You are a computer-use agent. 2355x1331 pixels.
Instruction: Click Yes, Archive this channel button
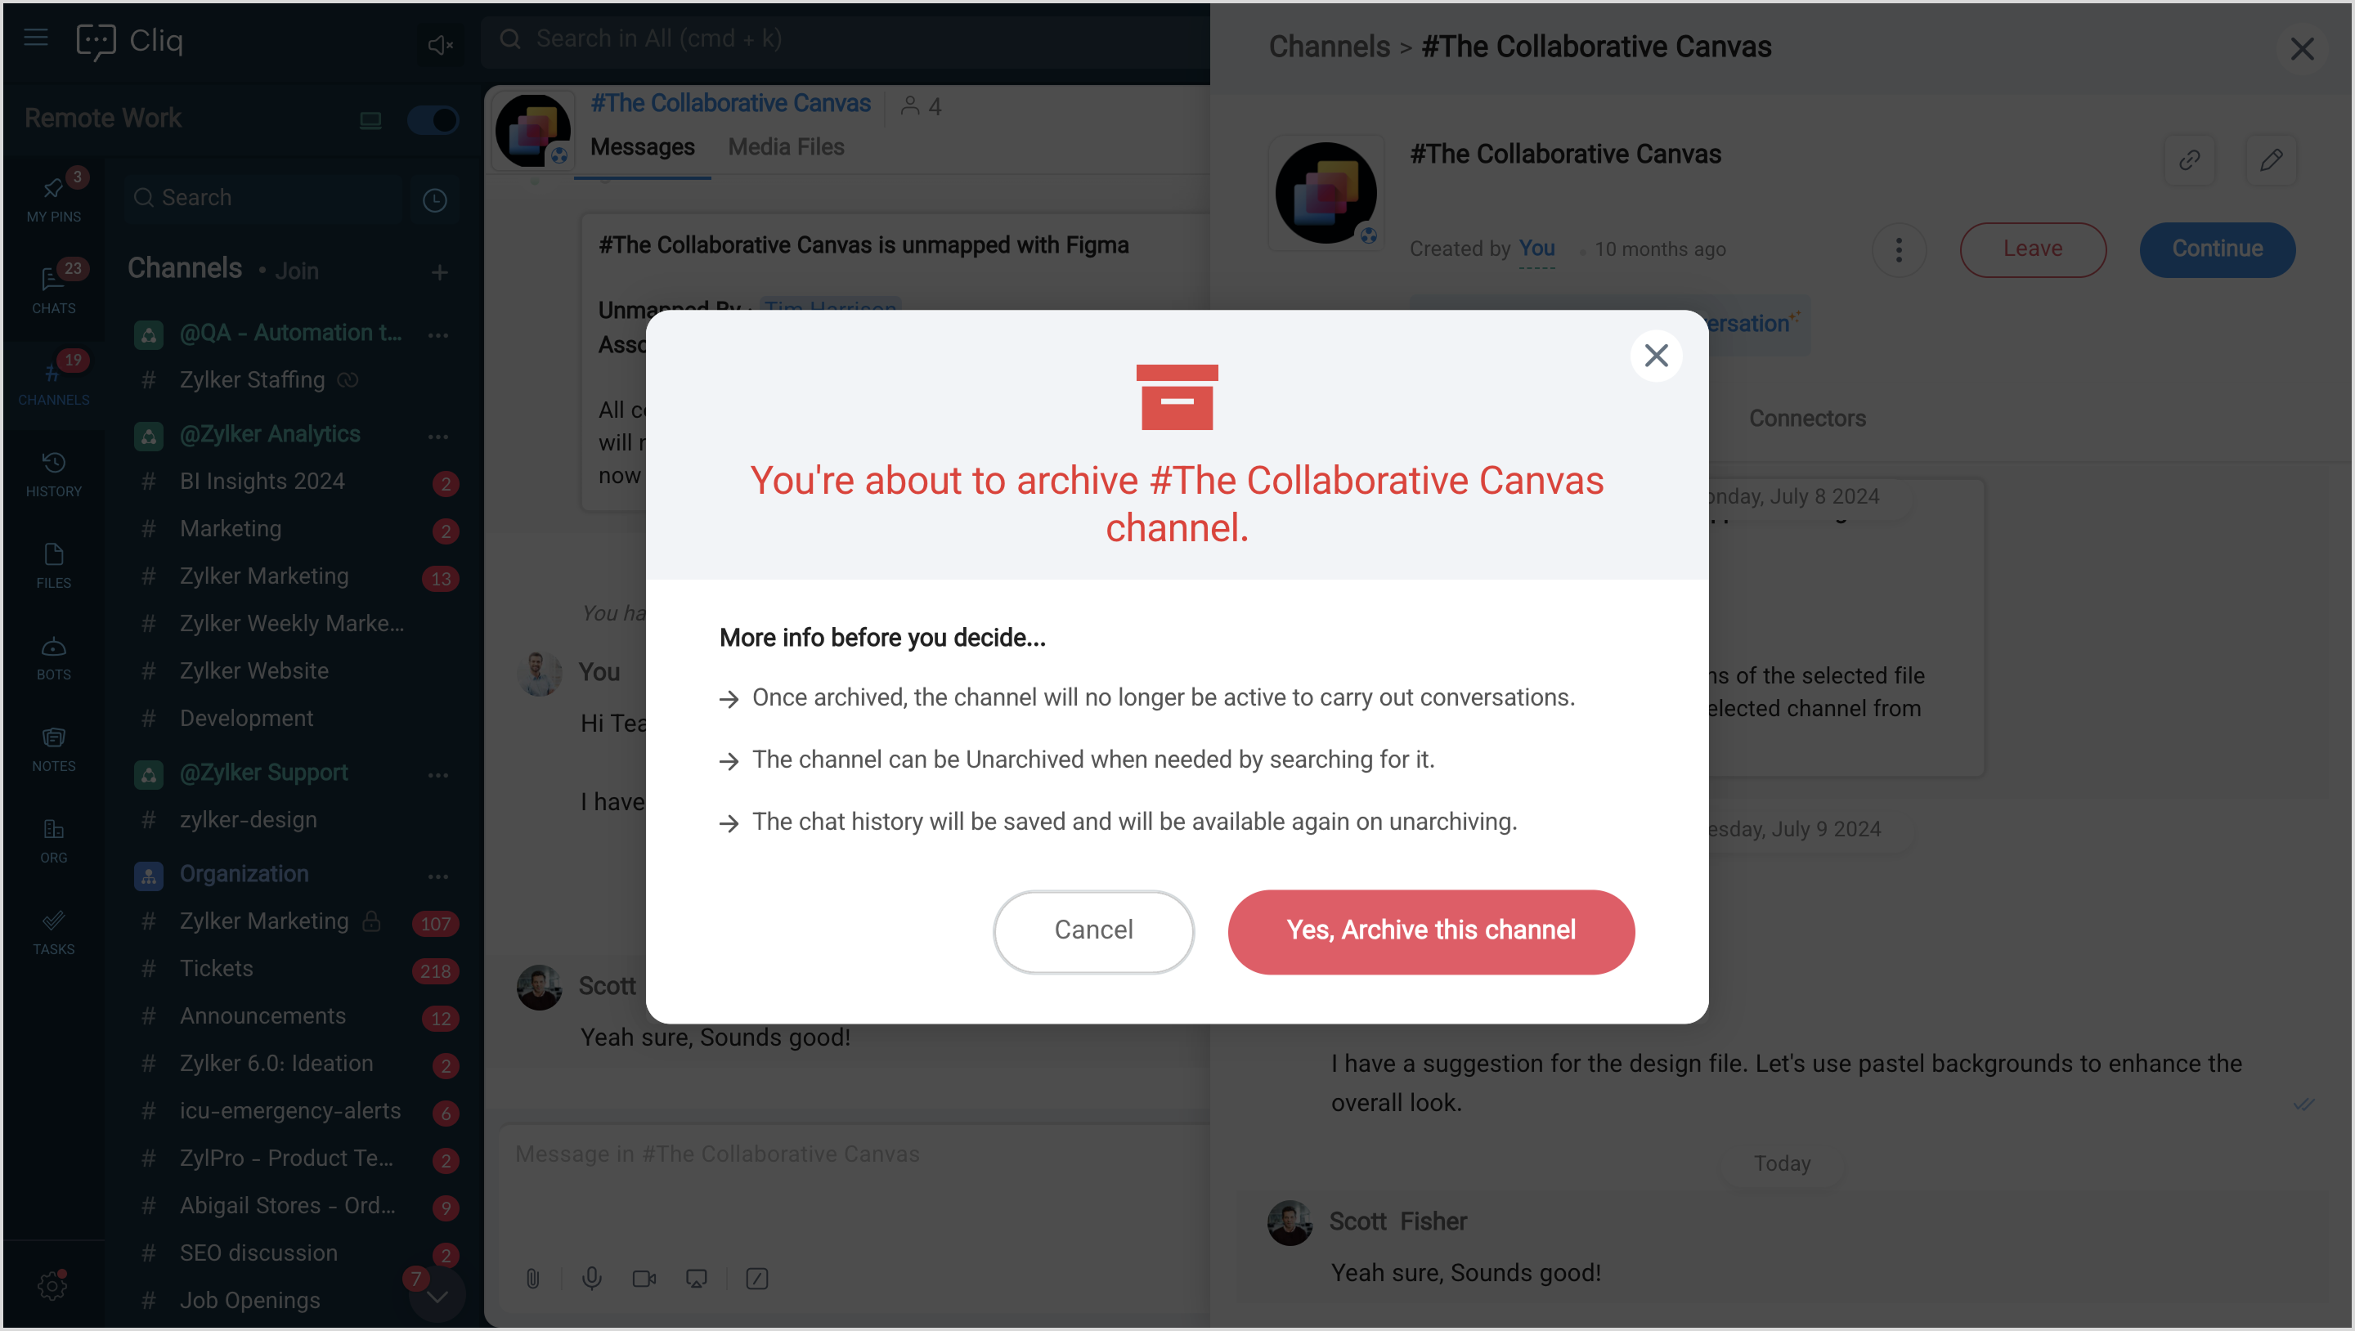(x=1430, y=930)
